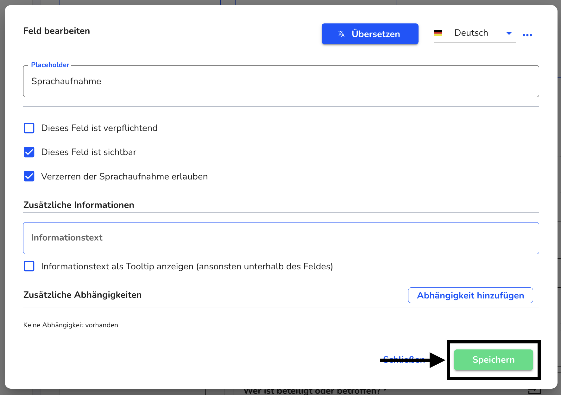Open the three-dot more options menu
The height and width of the screenshot is (395, 561).
pyautogui.click(x=527, y=35)
